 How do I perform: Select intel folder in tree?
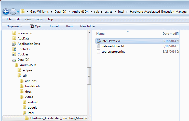(31, 113)
